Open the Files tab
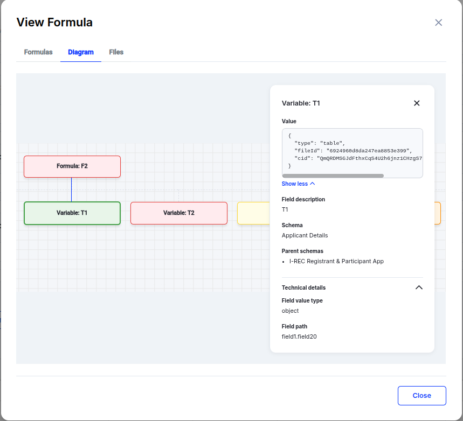 point(116,52)
